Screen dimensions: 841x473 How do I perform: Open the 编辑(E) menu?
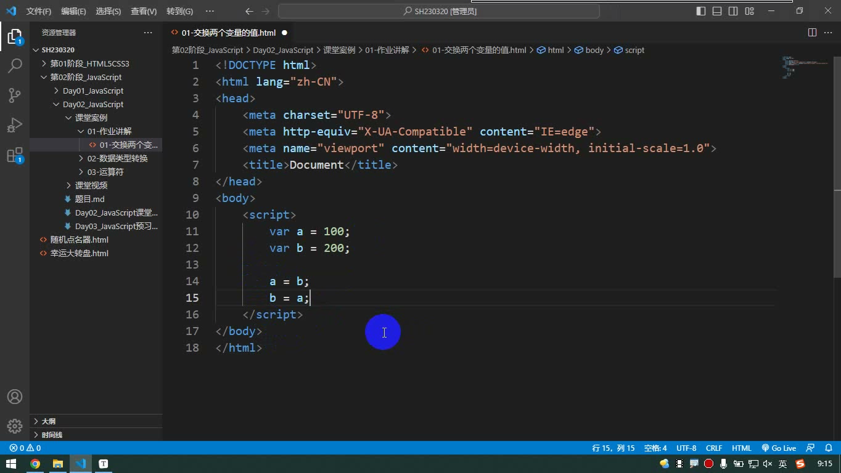[x=73, y=11]
